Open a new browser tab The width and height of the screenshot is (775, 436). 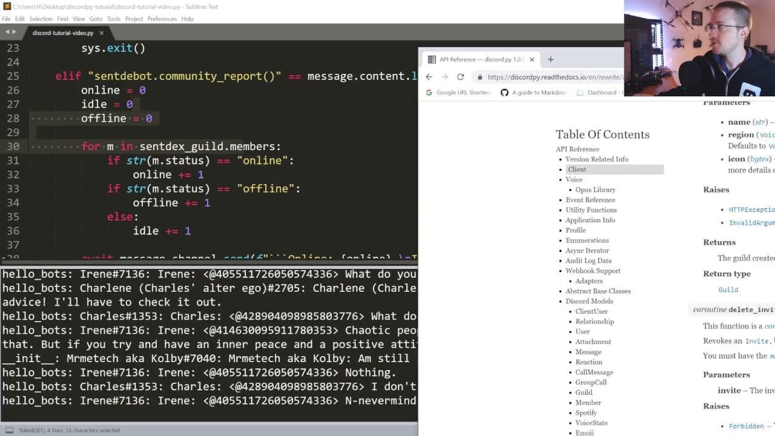[550, 59]
